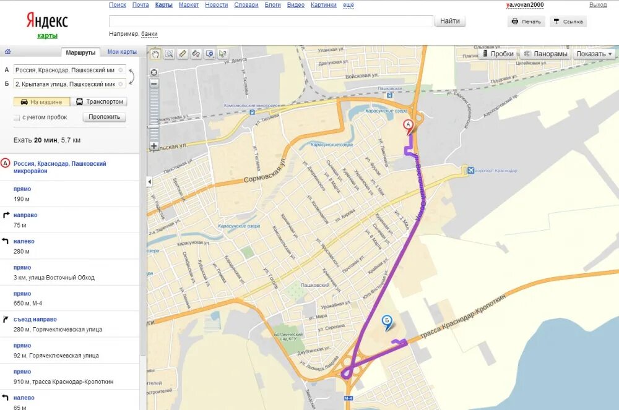Click the red A icon in route list
The height and width of the screenshot is (410, 619).
(x=5, y=163)
